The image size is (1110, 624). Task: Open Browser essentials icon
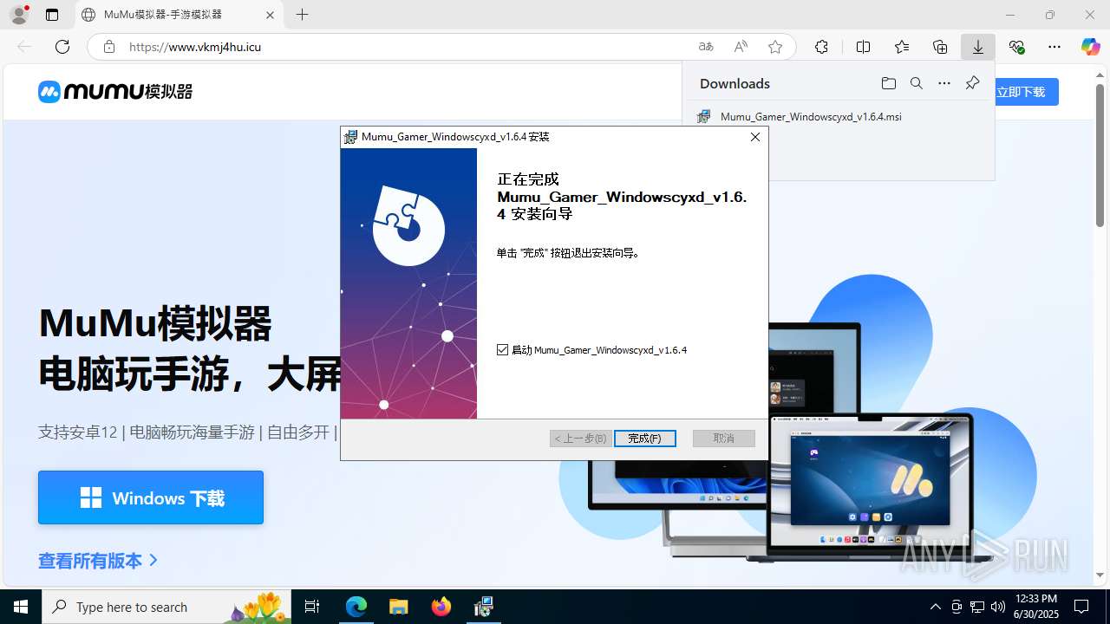click(1016, 47)
